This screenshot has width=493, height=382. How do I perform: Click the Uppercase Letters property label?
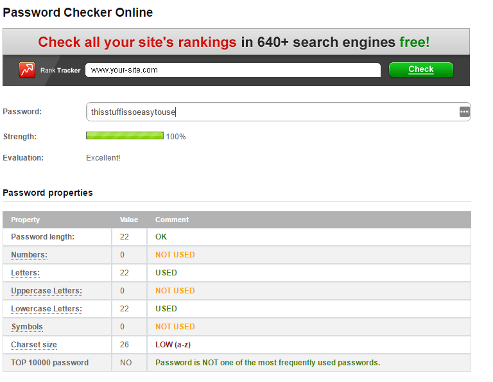click(x=46, y=291)
